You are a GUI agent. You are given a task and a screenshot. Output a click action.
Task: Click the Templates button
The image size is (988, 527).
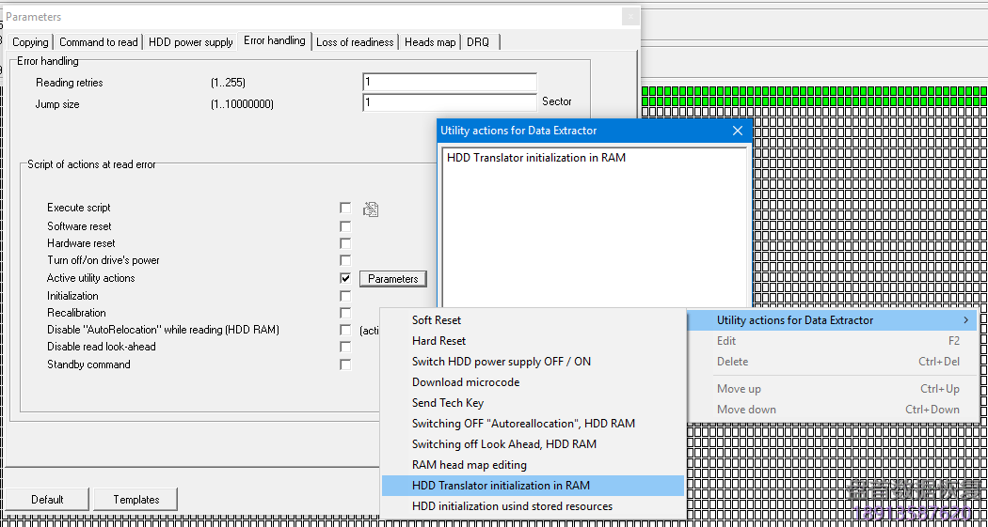tap(136, 500)
